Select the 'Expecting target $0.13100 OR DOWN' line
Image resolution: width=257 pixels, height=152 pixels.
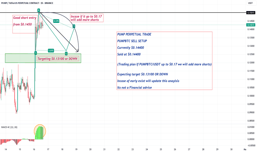(x=143, y=74)
